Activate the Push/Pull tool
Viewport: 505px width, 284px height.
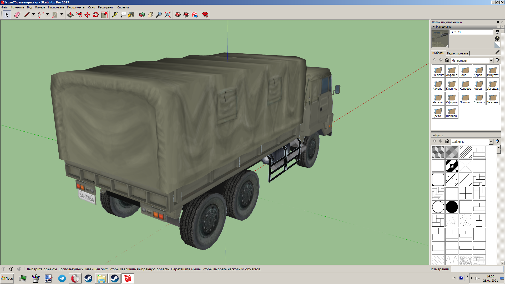tap(70, 15)
